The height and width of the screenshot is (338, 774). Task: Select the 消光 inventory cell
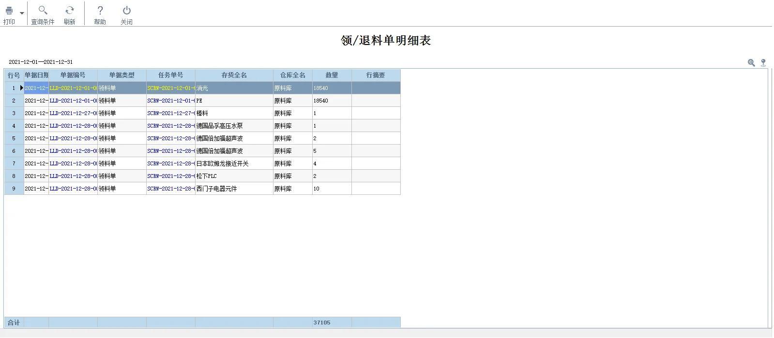coord(234,88)
